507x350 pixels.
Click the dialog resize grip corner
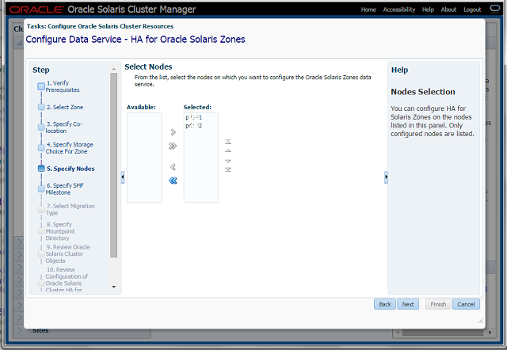[480, 320]
